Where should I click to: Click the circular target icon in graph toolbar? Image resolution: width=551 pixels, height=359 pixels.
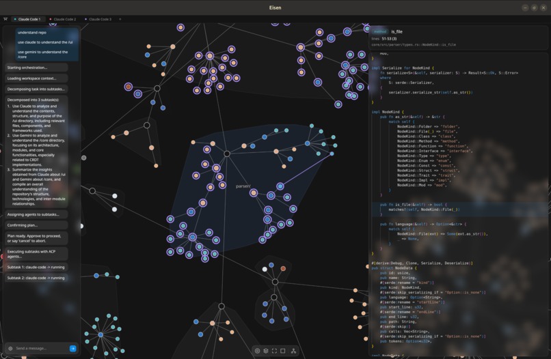click(x=257, y=351)
